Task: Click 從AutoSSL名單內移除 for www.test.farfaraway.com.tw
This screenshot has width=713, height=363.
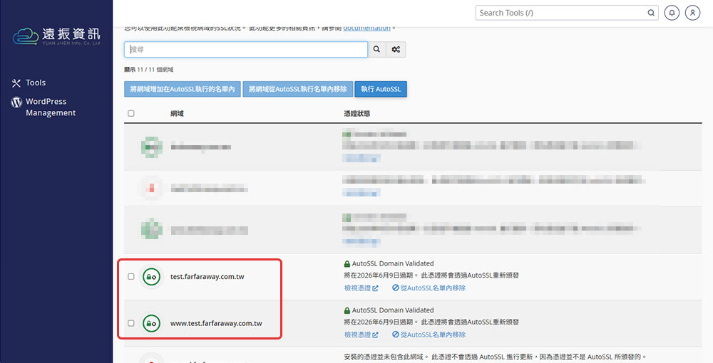Action: click(429, 335)
